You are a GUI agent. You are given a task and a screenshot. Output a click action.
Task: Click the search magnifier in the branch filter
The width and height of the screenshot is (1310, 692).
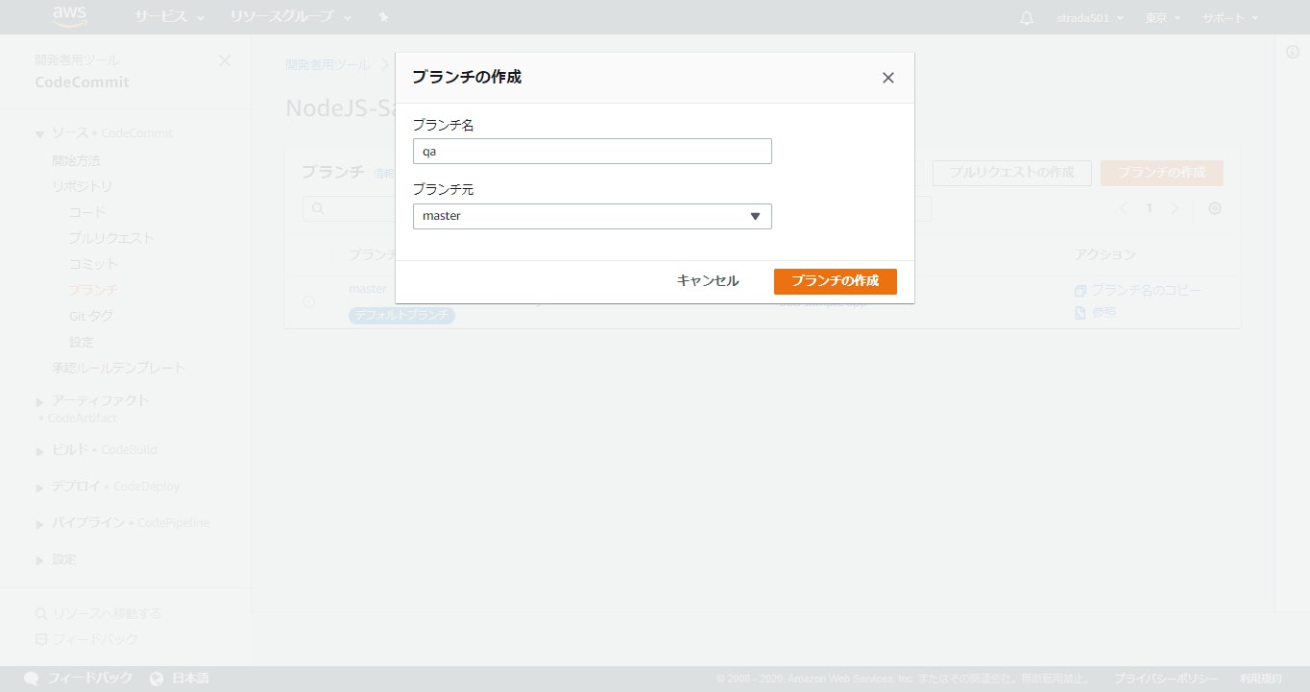point(317,207)
